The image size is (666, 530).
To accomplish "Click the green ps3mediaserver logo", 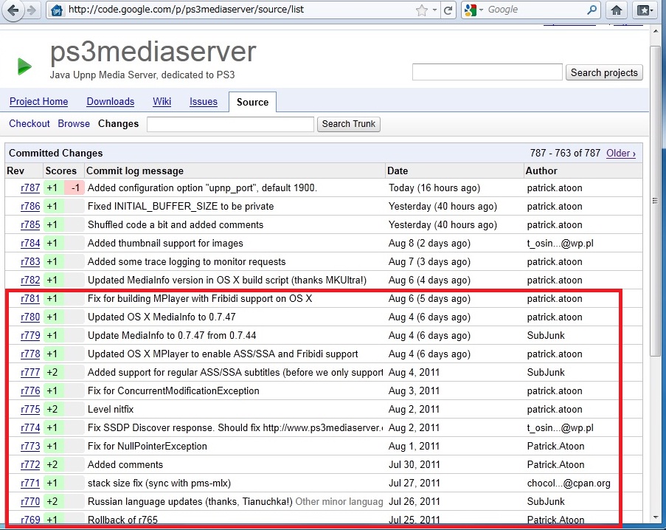I will [24, 66].
